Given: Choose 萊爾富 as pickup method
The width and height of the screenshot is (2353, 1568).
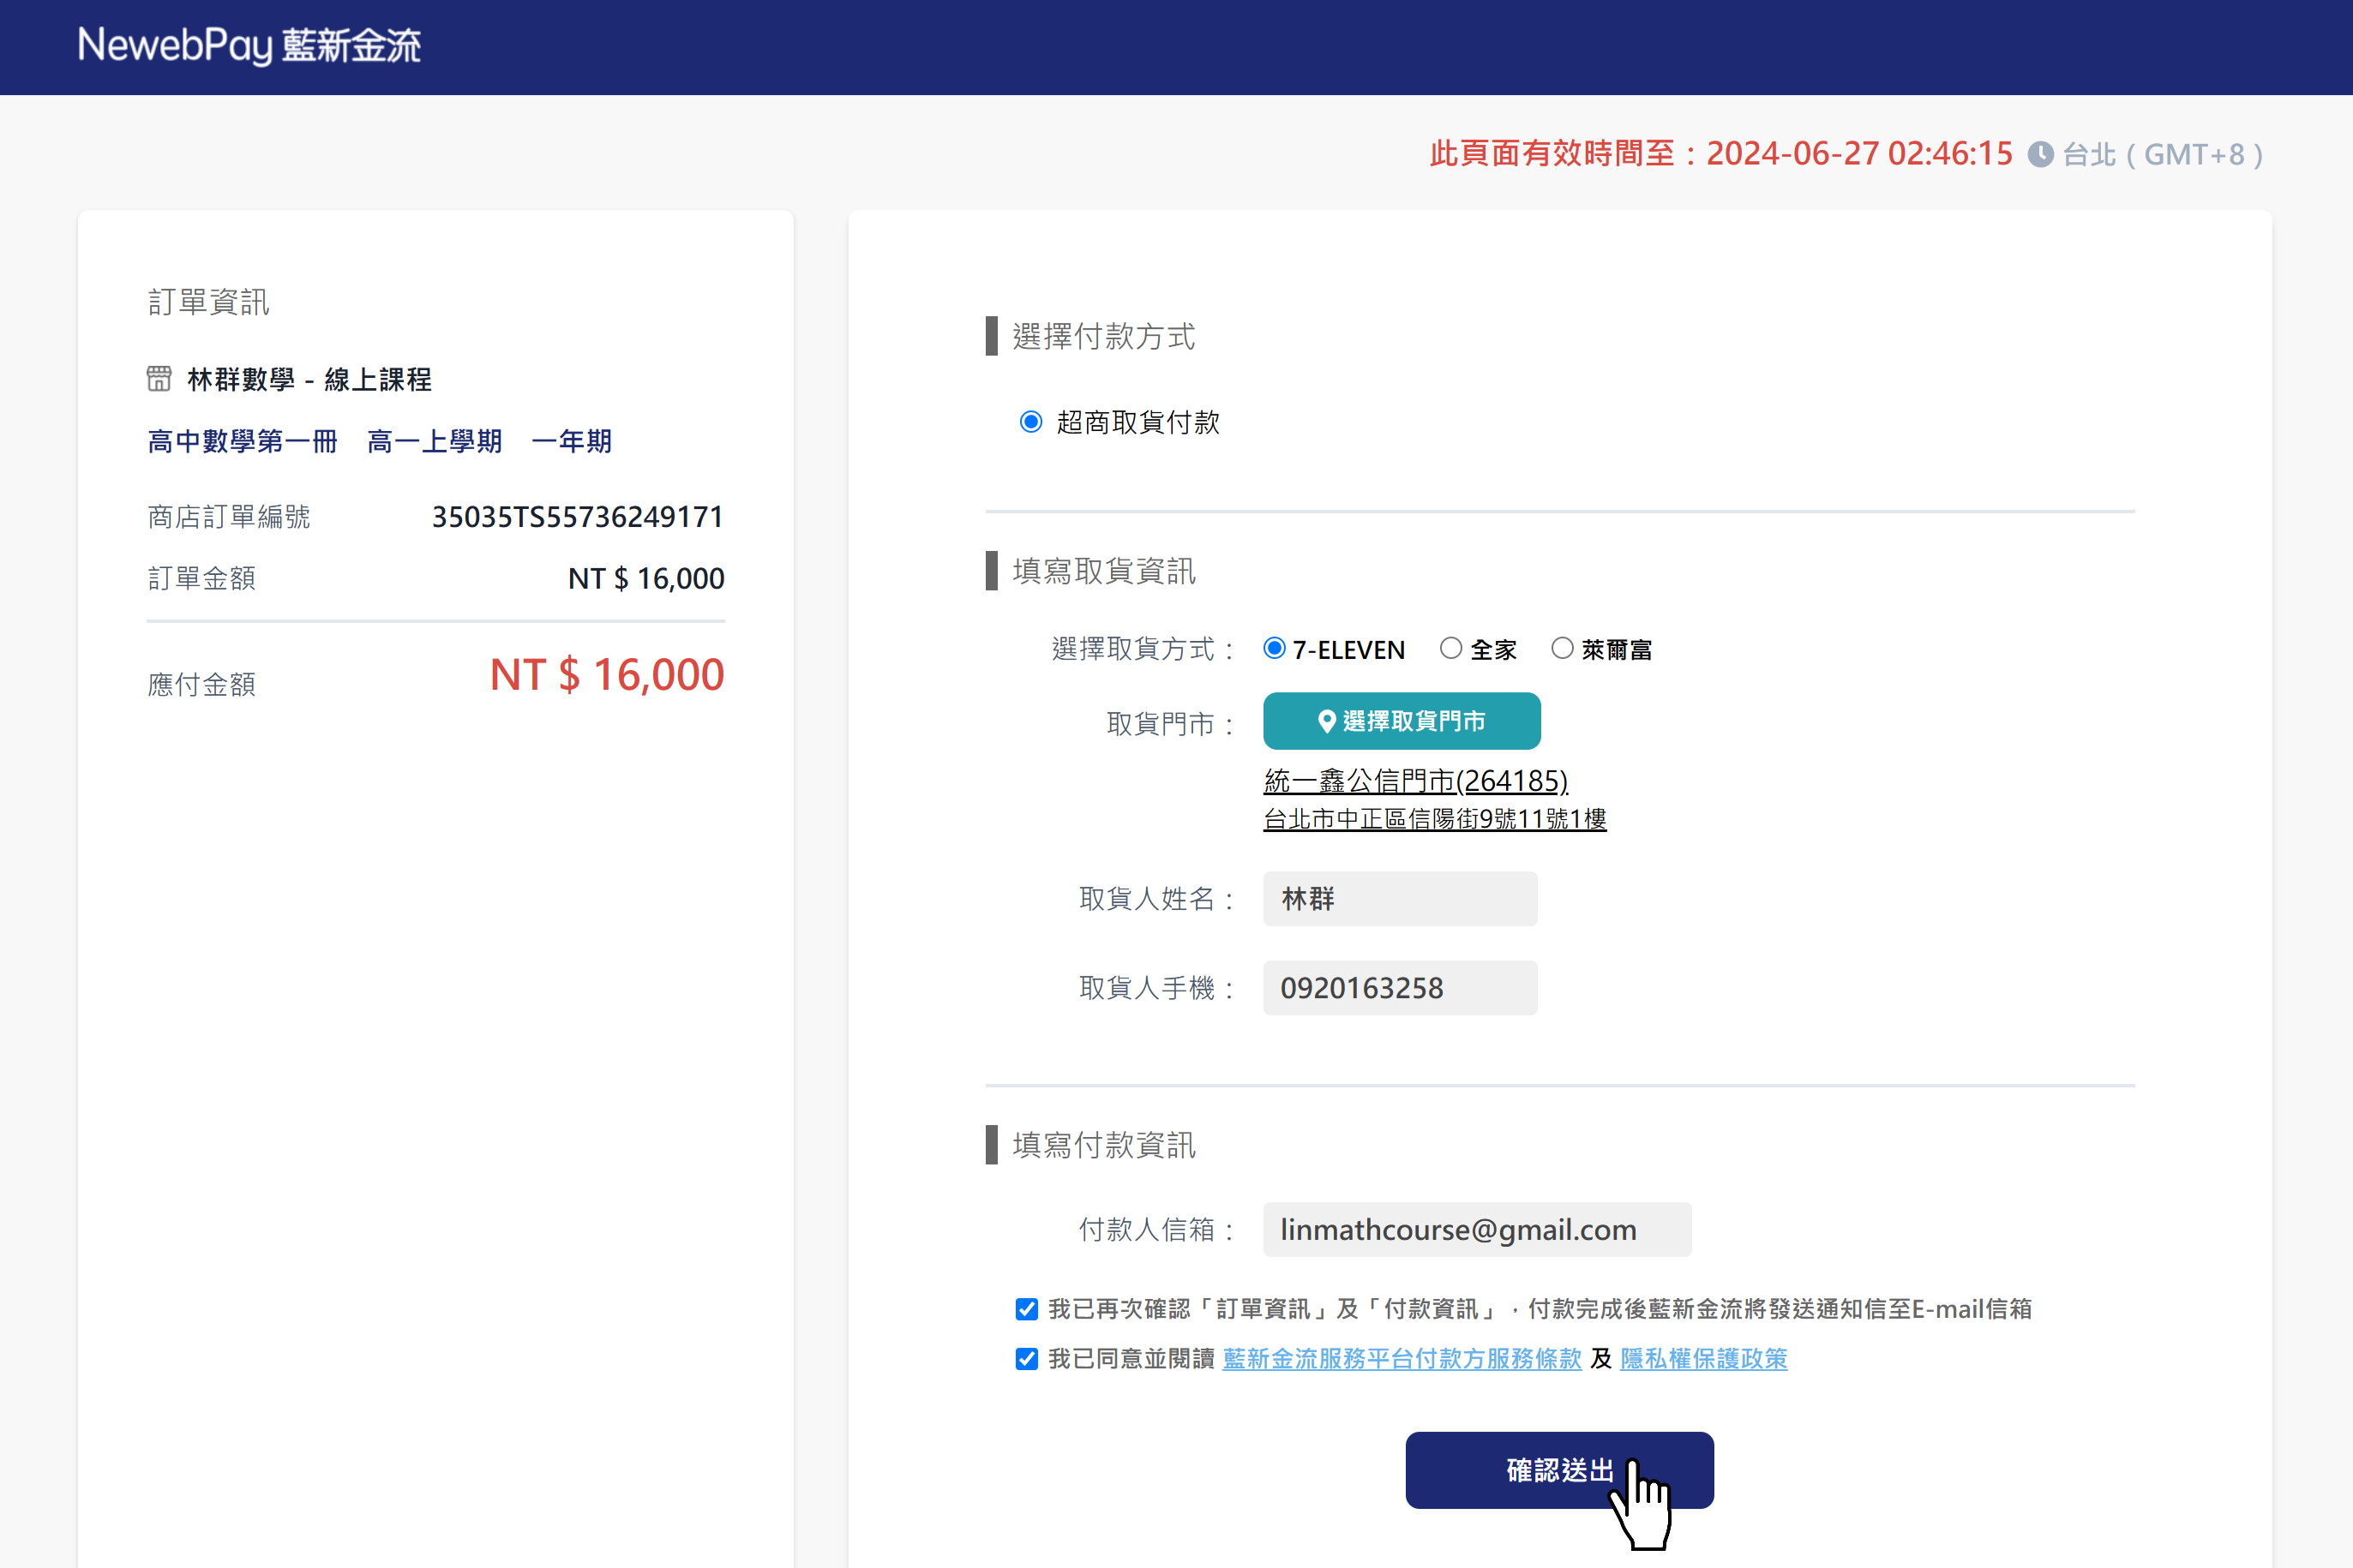Looking at the screenshot, I should point(1562,649).
